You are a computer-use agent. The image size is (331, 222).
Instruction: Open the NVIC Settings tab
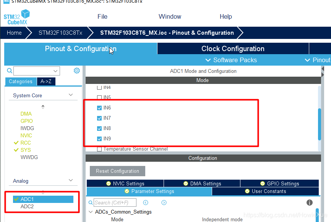125,183
